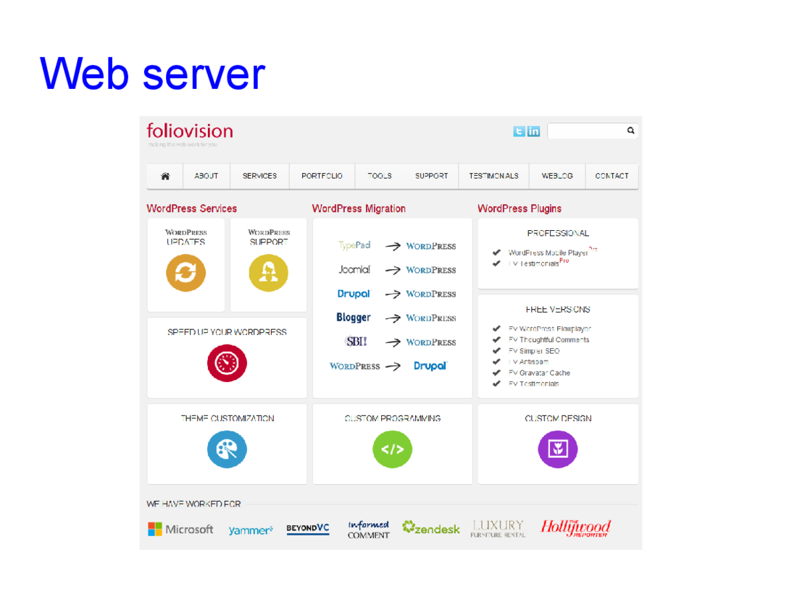The height and width of the screenshot is (597, 797).
Task: Open the WordPress Migration heading link
Action: coord(359,208)
